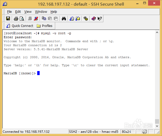162x136 pixels.
Task: Open the File menu
Action: coord(9,12)
